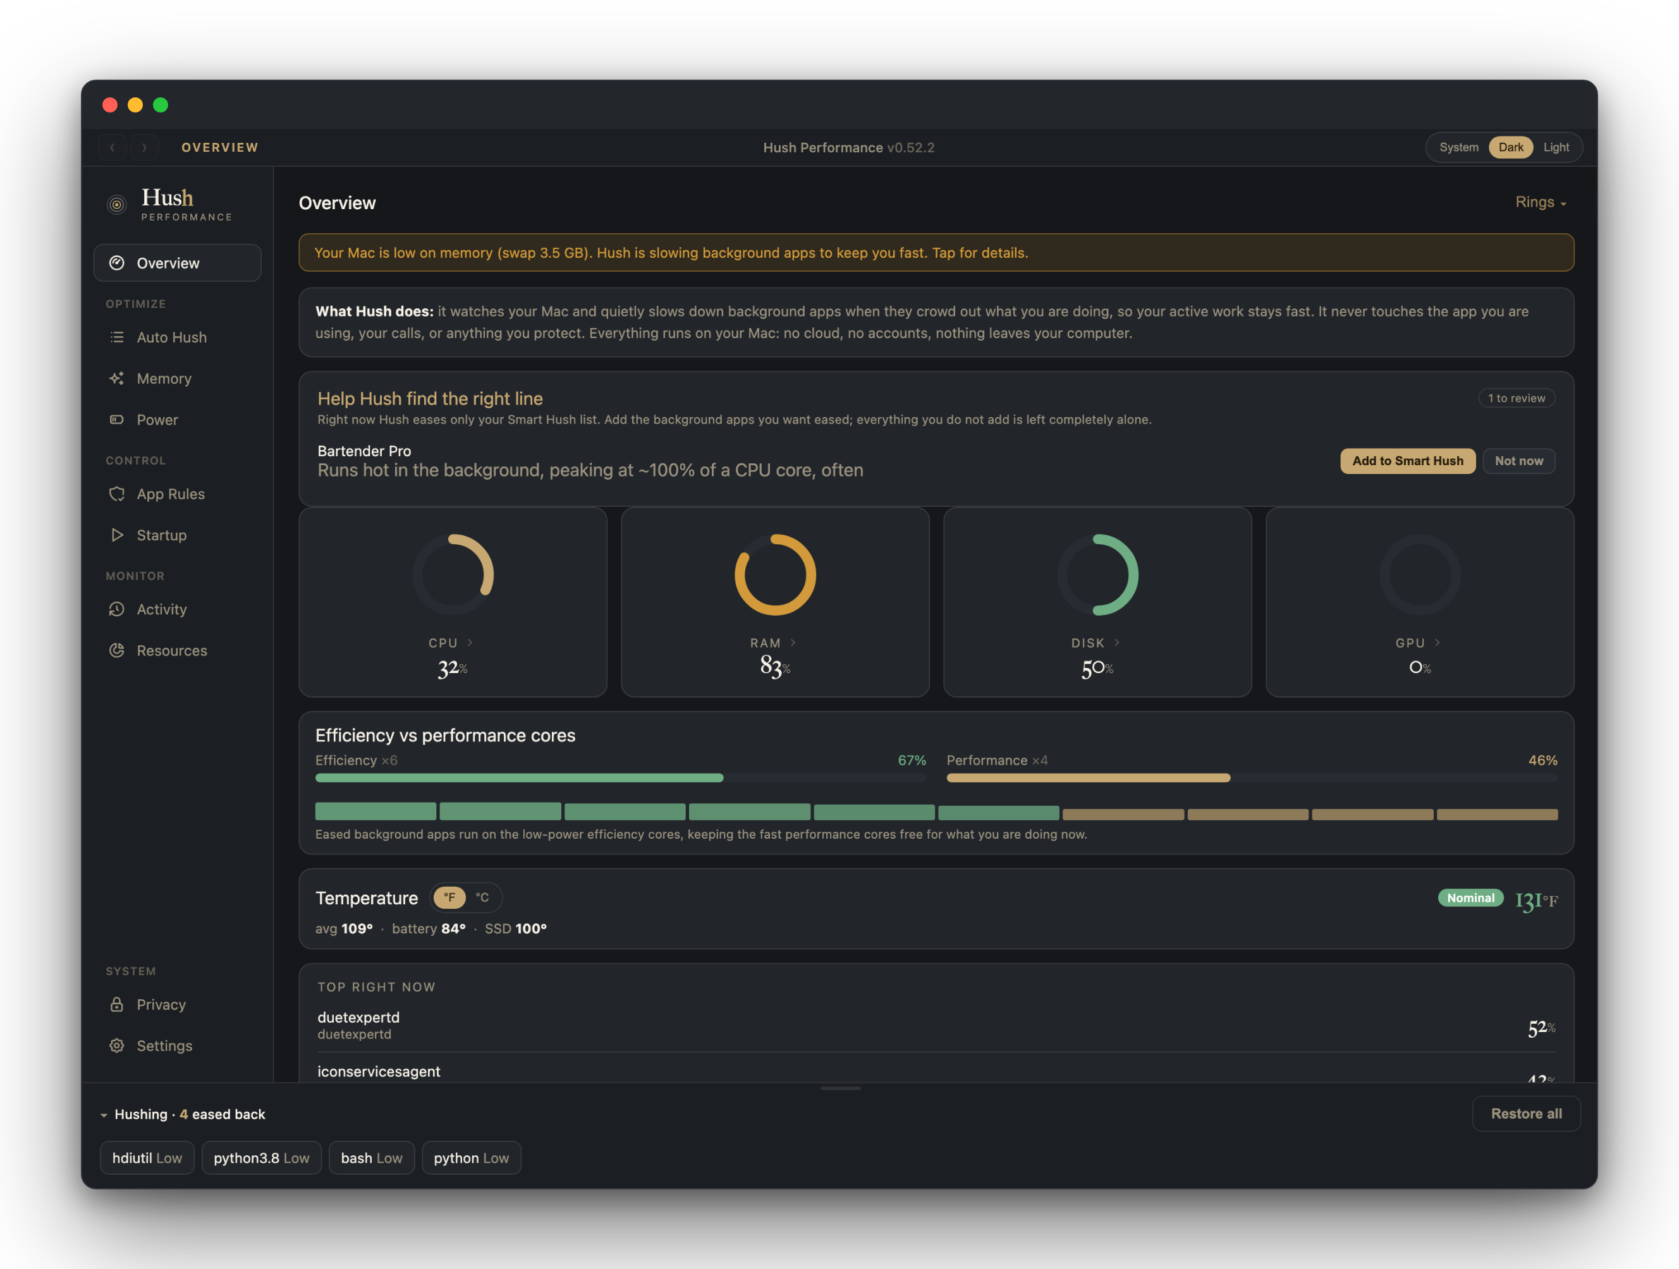Expand DISK details chevron

click(x=1116, y=642)
